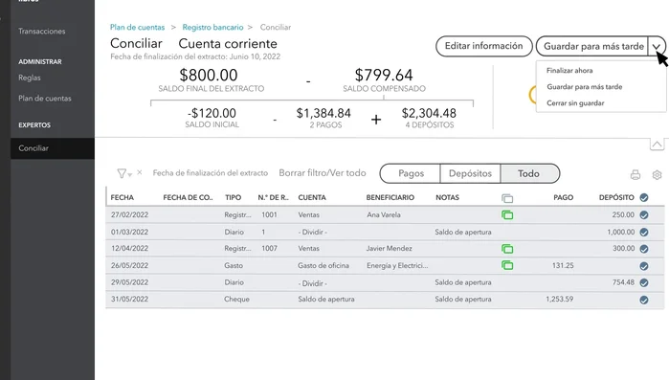Open table settings gear
Screen dimensions: 669x380
658,175
